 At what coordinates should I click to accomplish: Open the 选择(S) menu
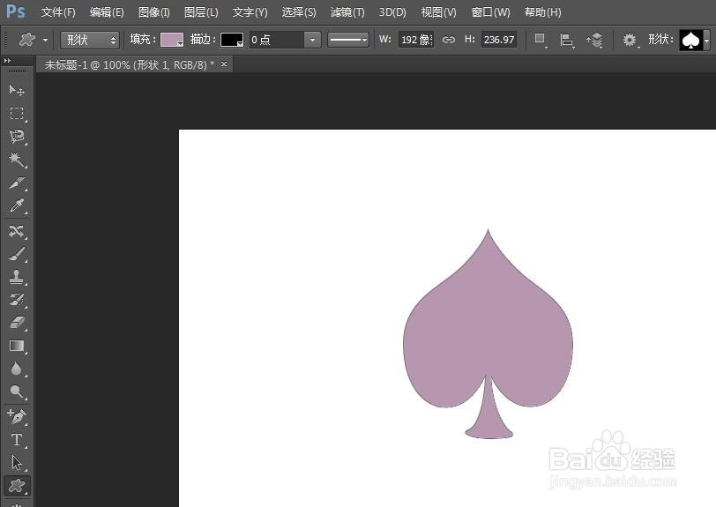(299, 12)
